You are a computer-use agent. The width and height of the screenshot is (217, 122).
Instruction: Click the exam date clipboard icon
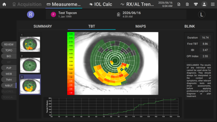(118, 14)
